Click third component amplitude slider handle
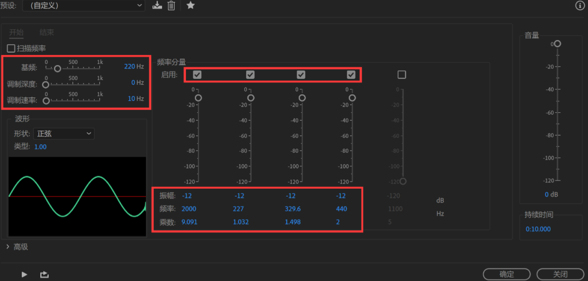The height and width of the screenshot is (281, 588). tap(302, 98)
